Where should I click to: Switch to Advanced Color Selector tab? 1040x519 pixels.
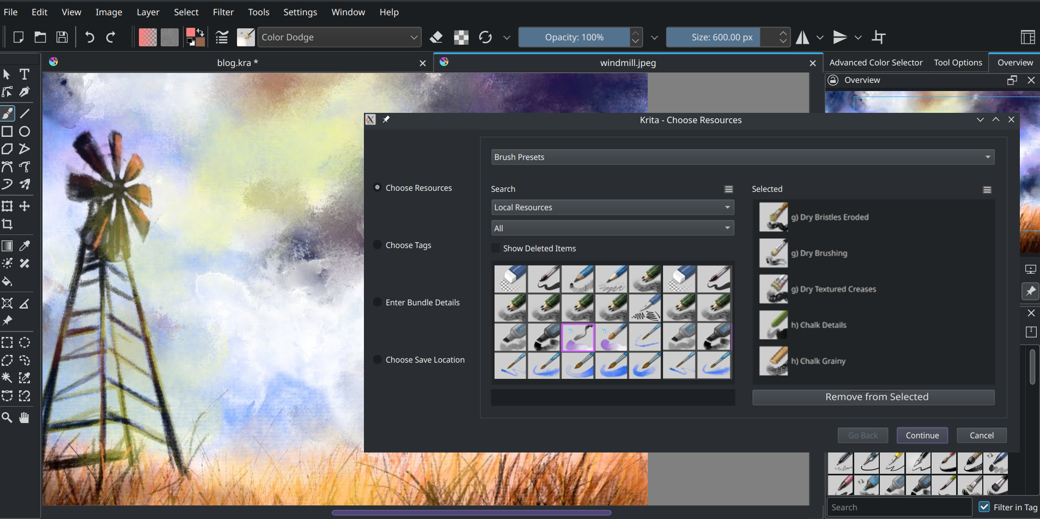875,63
